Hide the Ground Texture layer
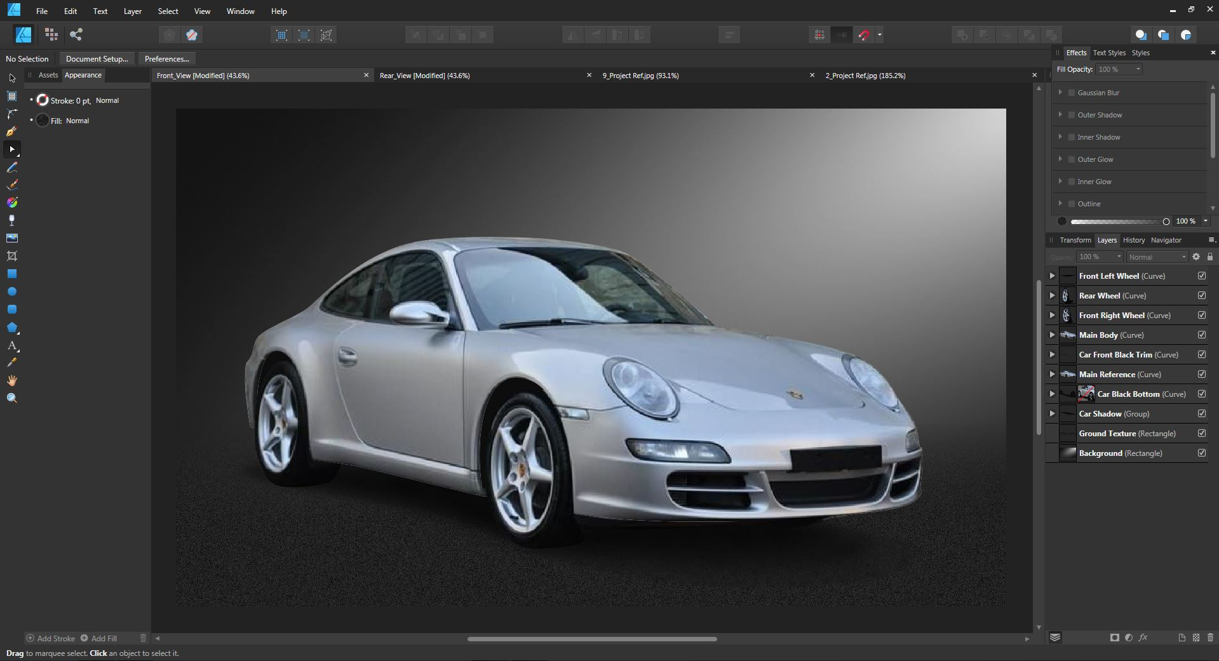The width and height of the screenshot is (1219, 661). pos(1202,433)
